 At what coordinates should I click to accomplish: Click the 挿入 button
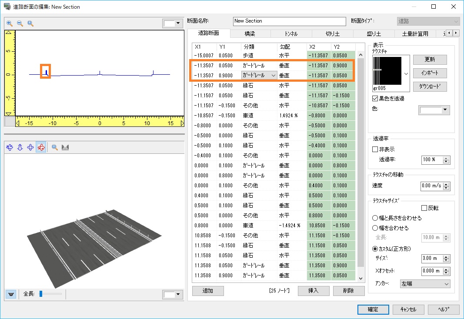point(313,291)
